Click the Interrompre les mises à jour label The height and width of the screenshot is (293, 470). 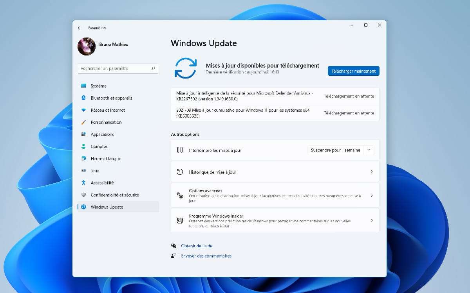coord(215,150)
